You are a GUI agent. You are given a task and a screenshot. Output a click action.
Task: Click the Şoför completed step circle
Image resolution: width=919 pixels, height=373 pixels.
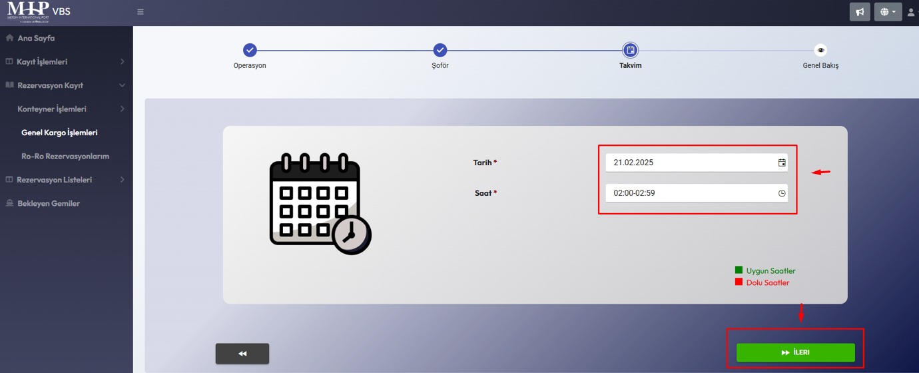pos(440,50)
